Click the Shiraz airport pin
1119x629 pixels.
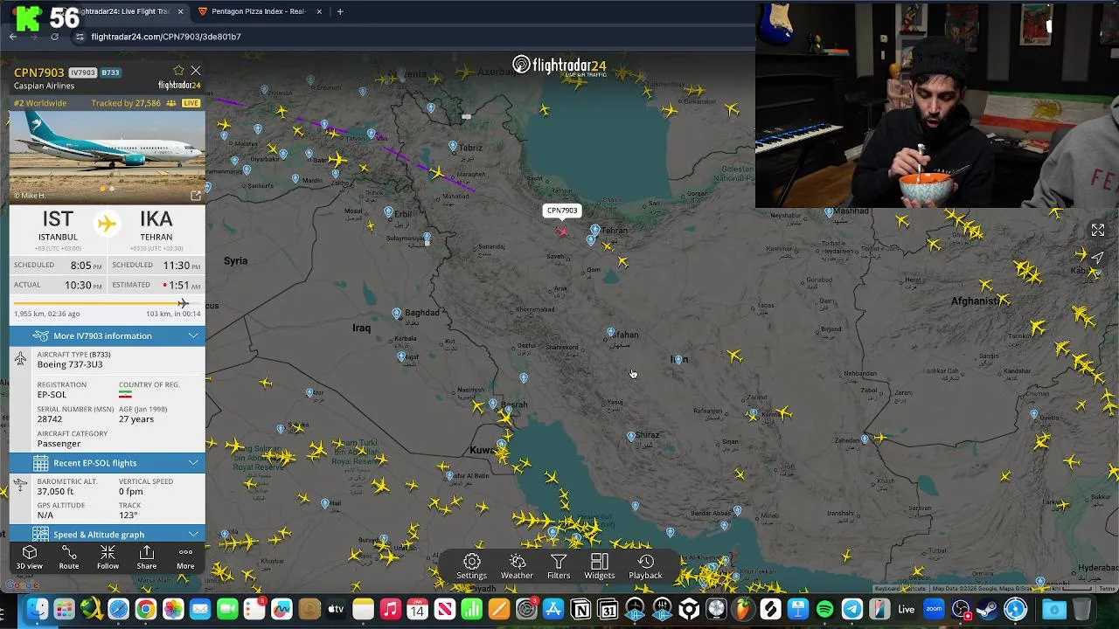click(x=630, y=436)
